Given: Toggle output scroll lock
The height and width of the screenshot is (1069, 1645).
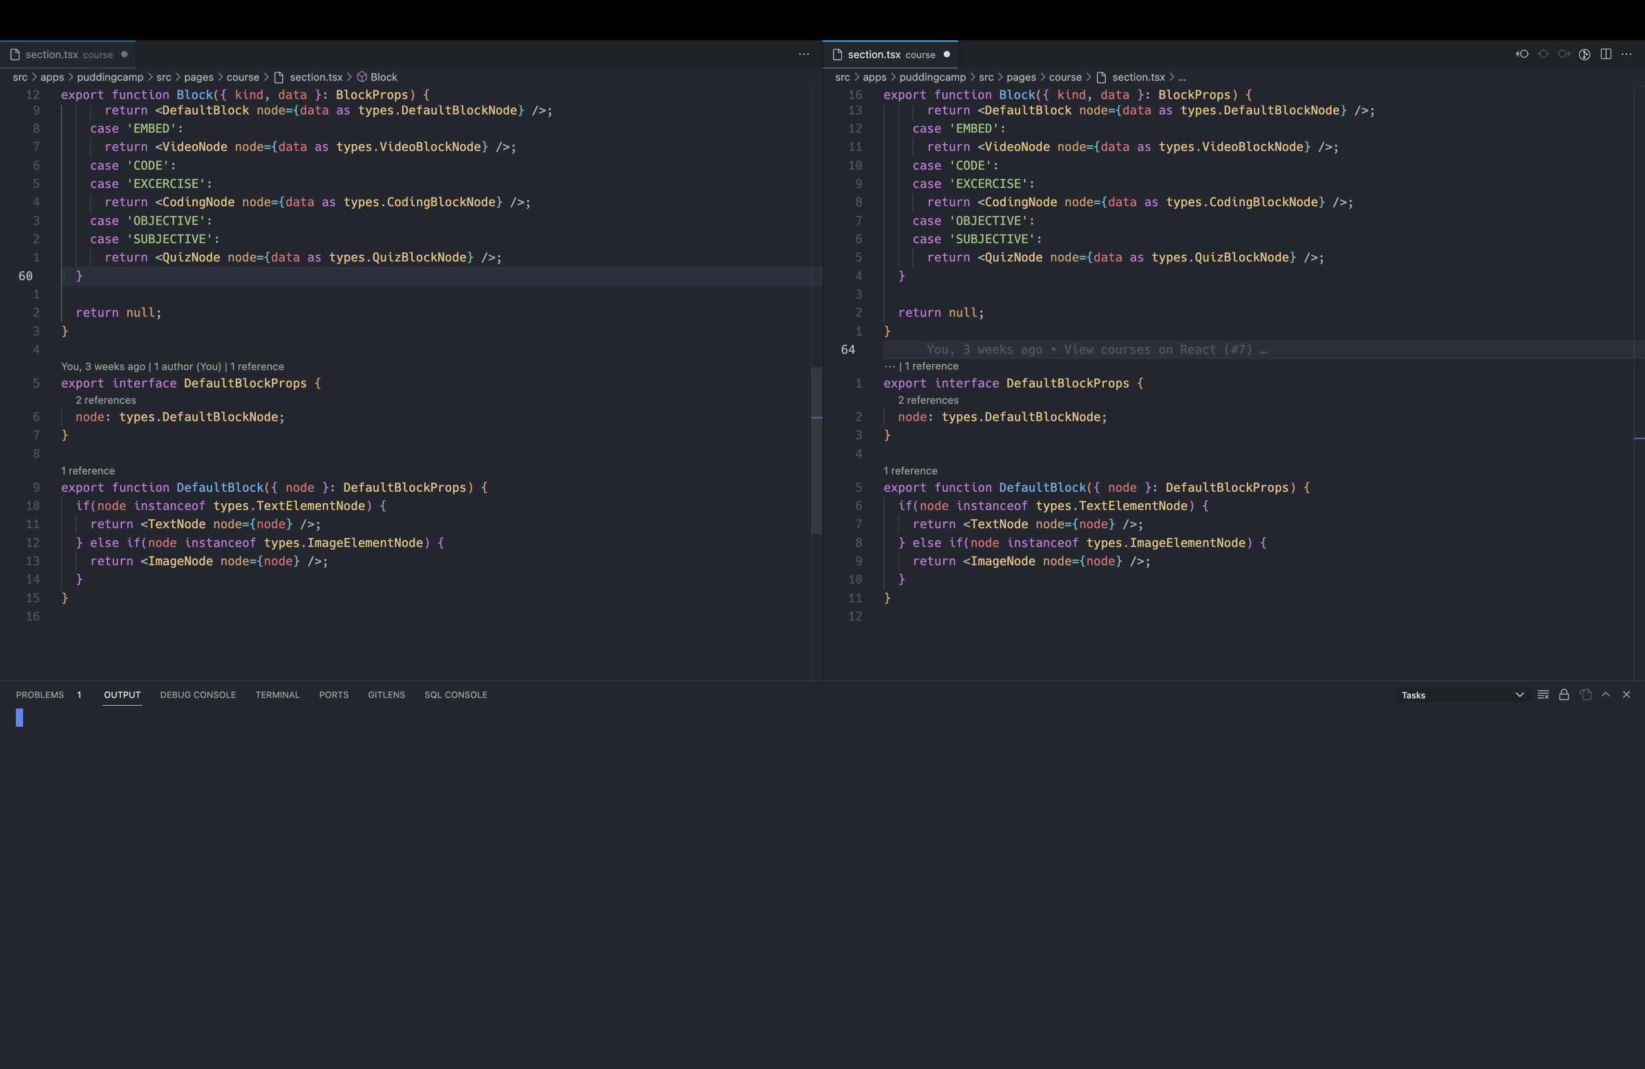Looking at the screenshot, I should pyautogui.click(x=1564, y=695).
